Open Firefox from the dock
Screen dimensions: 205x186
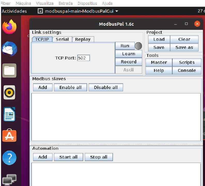(9, 27)
